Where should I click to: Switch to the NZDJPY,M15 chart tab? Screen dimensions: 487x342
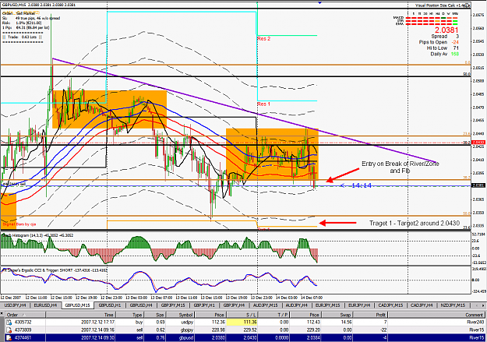point(453,305)
